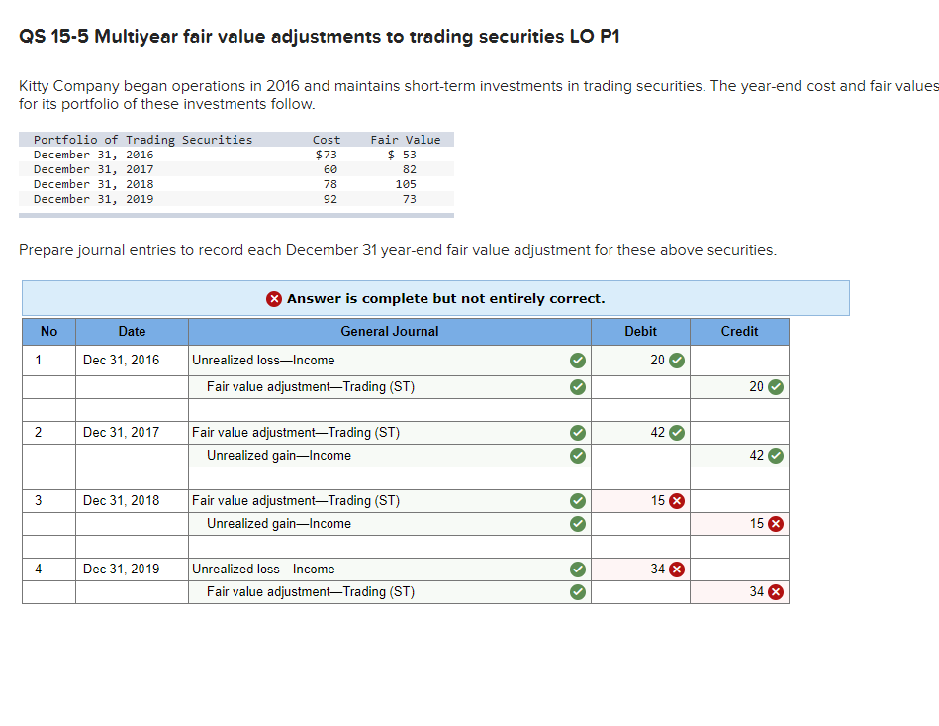This screenshot has height=726, width=939.
Task: Click the 'Dec 31, 2017' date cell
Action: point(132,433)
